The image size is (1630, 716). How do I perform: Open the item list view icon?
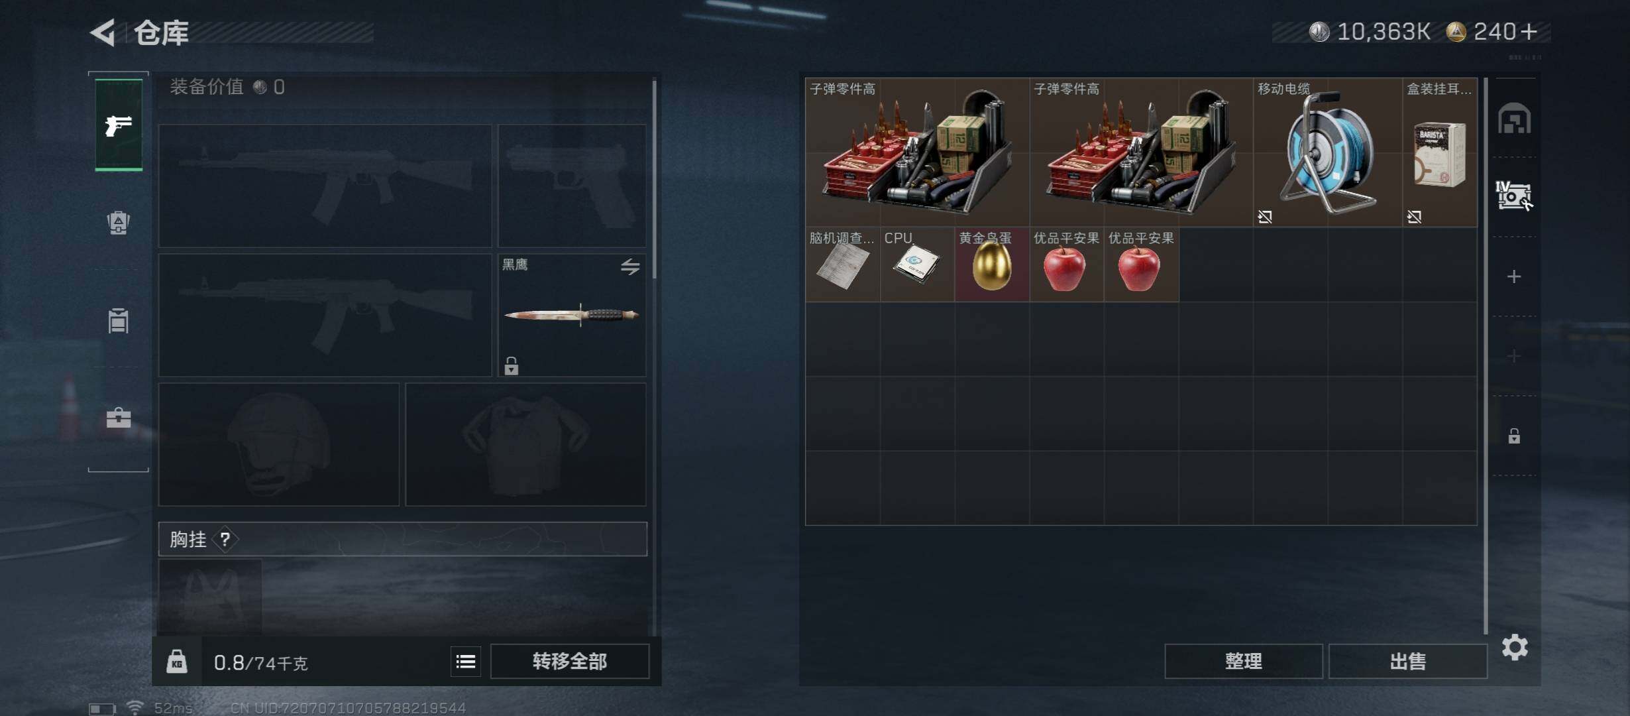point(466,661)
